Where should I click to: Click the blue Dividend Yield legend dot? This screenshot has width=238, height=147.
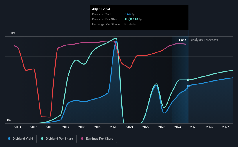(9, 139)
